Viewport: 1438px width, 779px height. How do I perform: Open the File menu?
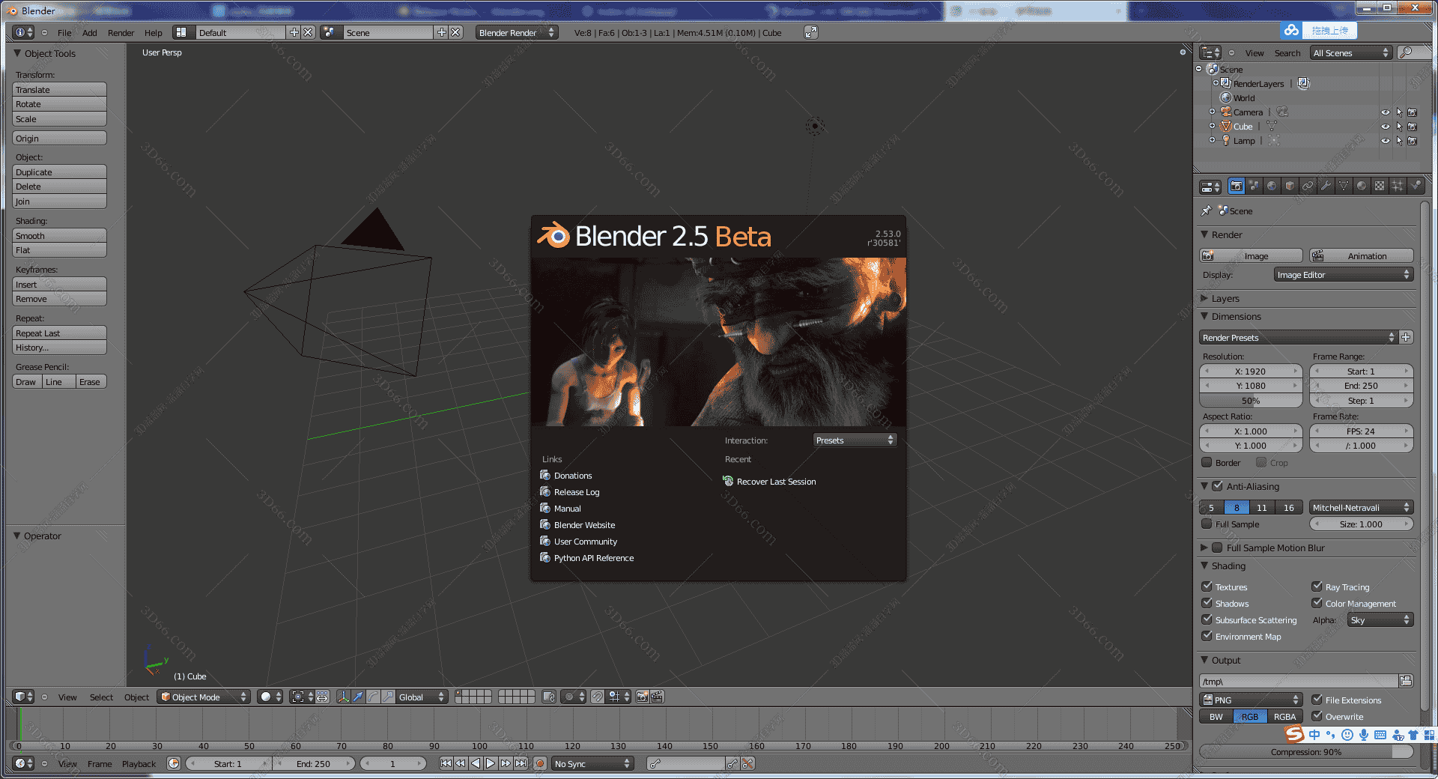click(x=64, y=33)
